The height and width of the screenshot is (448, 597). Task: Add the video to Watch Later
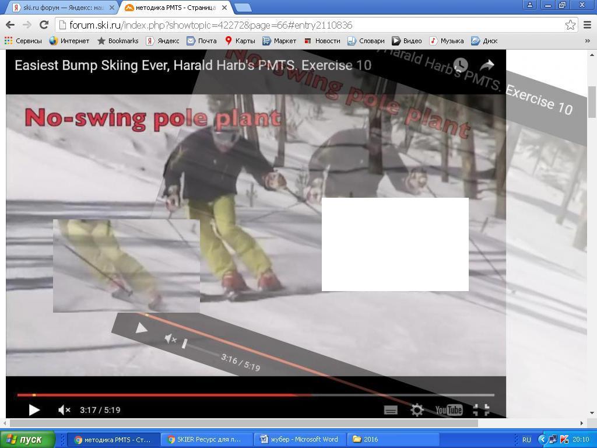(461, 65)
